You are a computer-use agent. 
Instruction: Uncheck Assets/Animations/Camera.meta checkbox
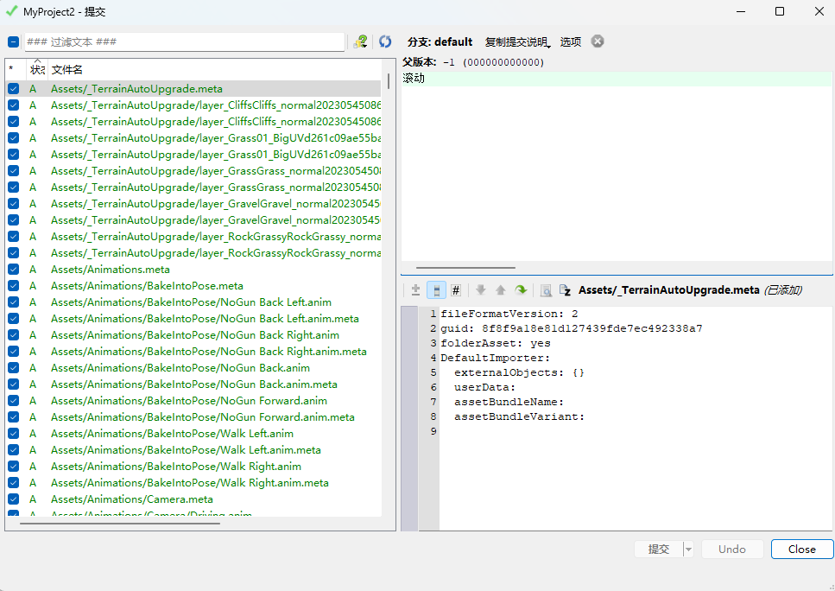point(13,499)
